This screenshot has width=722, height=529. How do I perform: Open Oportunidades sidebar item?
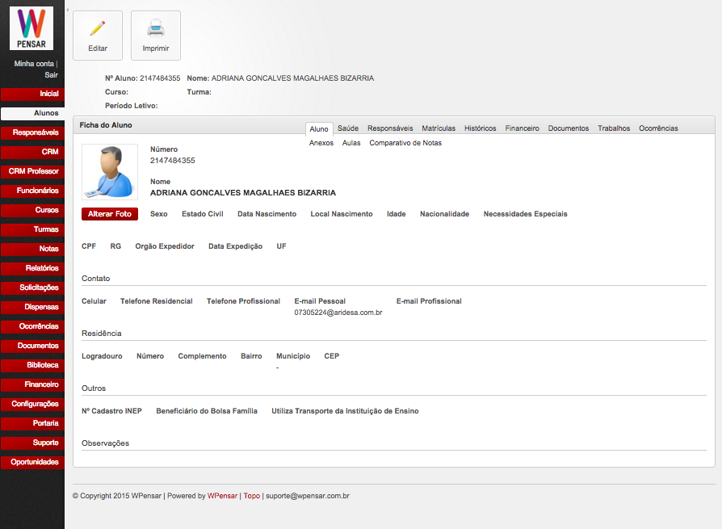click(32, 462)
